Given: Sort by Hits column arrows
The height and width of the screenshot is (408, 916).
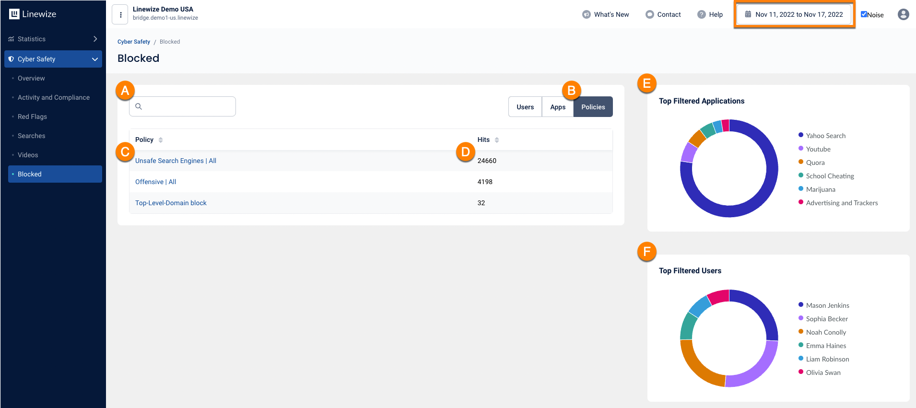Looking at the screenshot, I should click(x=497, y=140).
